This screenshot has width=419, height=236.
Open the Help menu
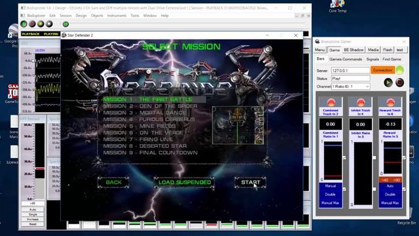[164, 16]
